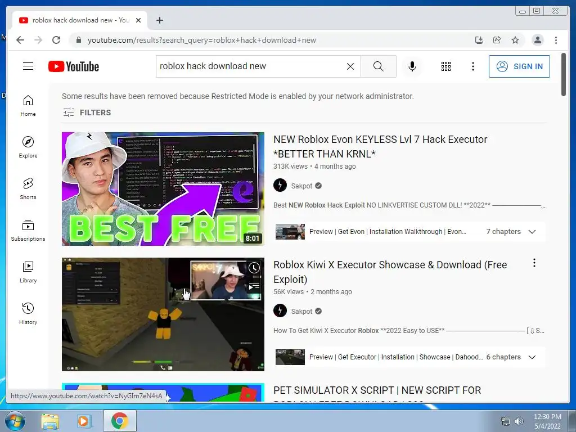This screenshot has width=576, height=432.
Task: Open the FILTERS options
Action: [87, 112]
